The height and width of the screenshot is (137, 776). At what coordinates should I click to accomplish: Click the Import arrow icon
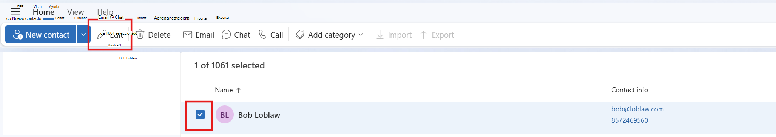click(x=380, y=35)
